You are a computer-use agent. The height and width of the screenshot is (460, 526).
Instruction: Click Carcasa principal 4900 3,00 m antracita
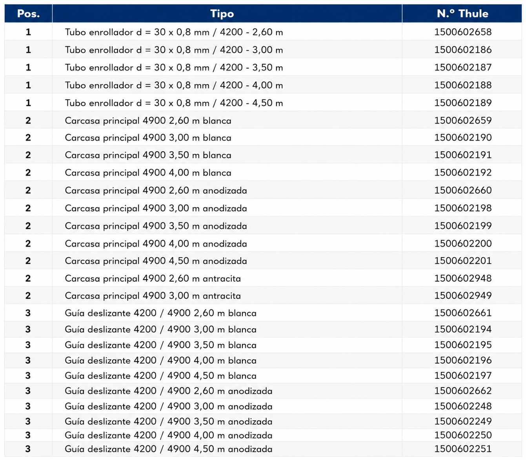(153, 296)
